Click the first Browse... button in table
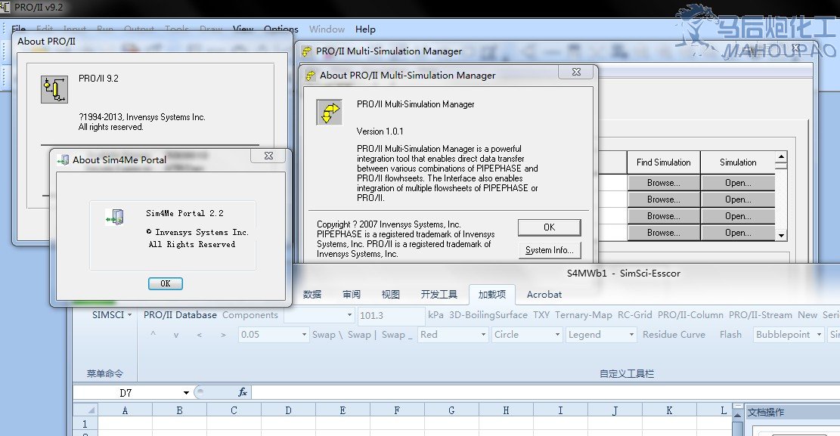Screen dimensions: 840x436 point(662,183)
